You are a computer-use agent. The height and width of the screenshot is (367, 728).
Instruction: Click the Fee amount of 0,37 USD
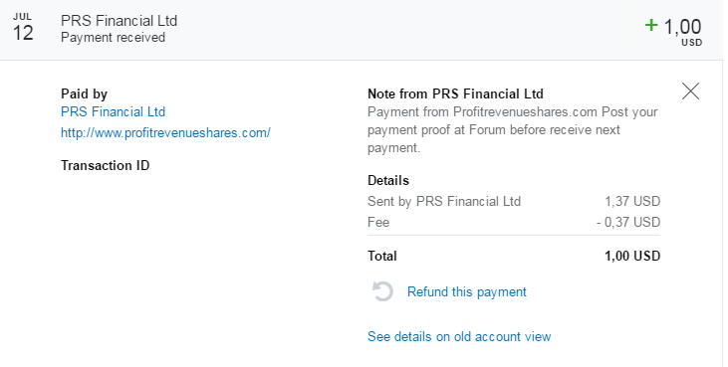point(628,222)
